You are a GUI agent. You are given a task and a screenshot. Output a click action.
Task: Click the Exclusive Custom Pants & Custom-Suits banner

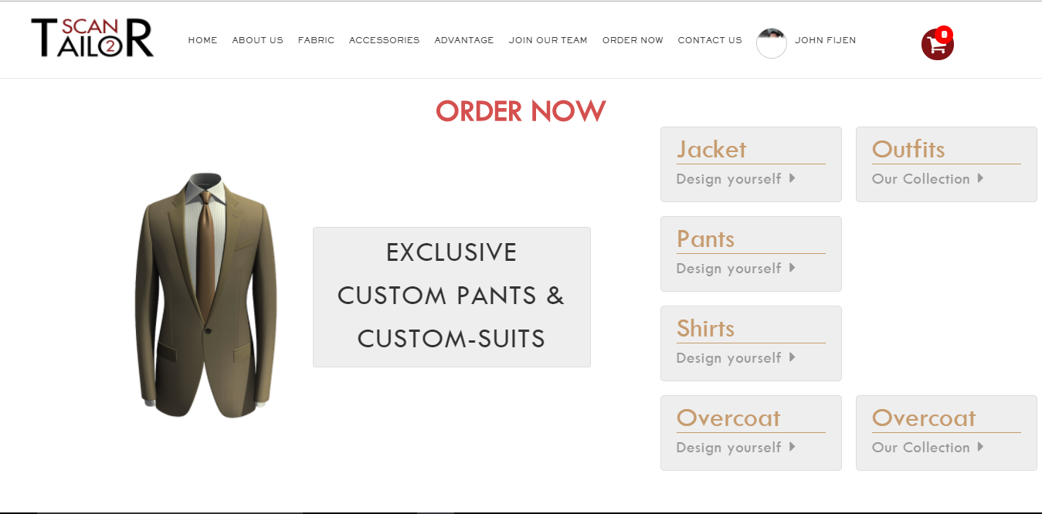452,297
